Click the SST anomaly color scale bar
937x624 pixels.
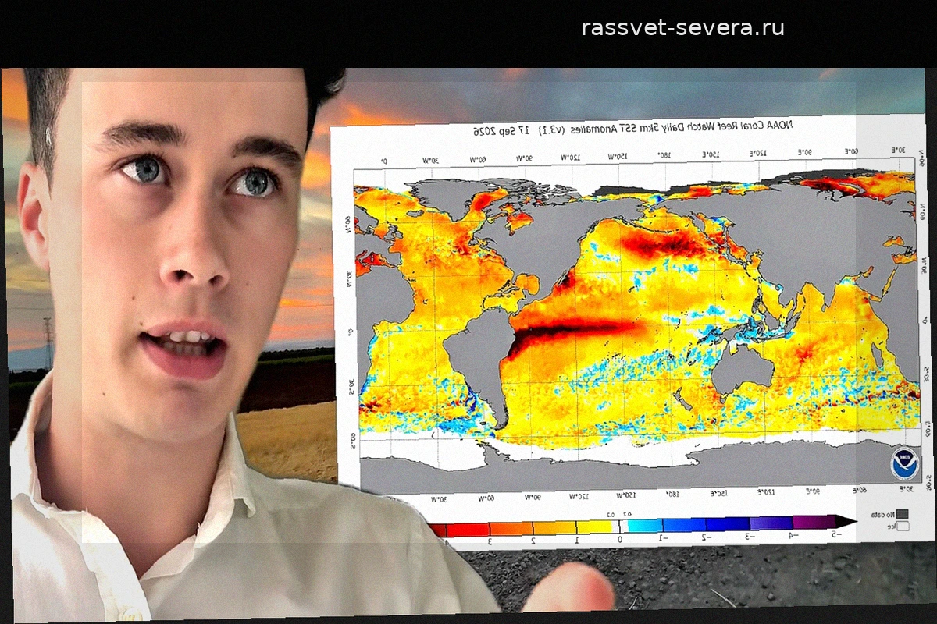[643, 524]
